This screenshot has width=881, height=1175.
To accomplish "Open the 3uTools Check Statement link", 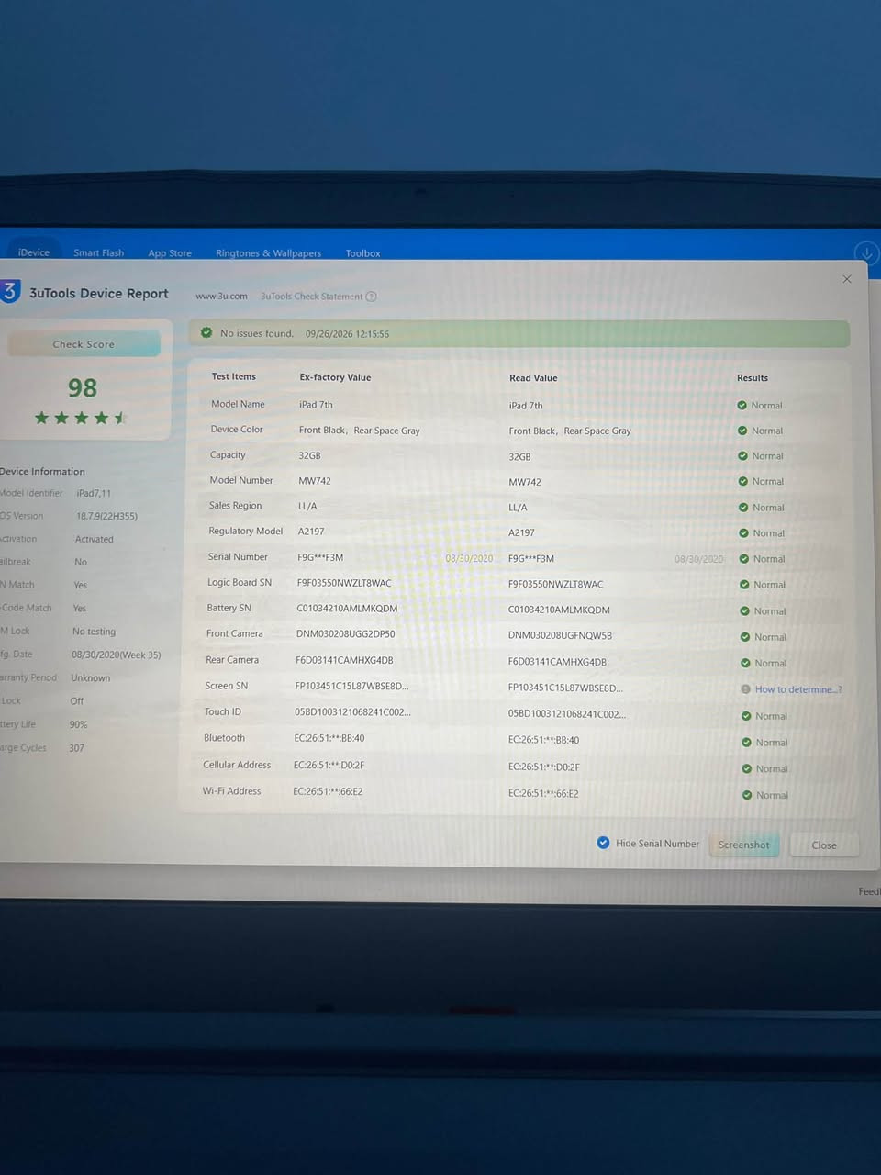I will pyautogui.click(x=312, y=297).
